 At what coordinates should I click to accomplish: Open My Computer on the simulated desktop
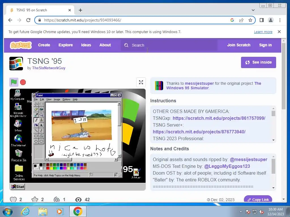17,95
